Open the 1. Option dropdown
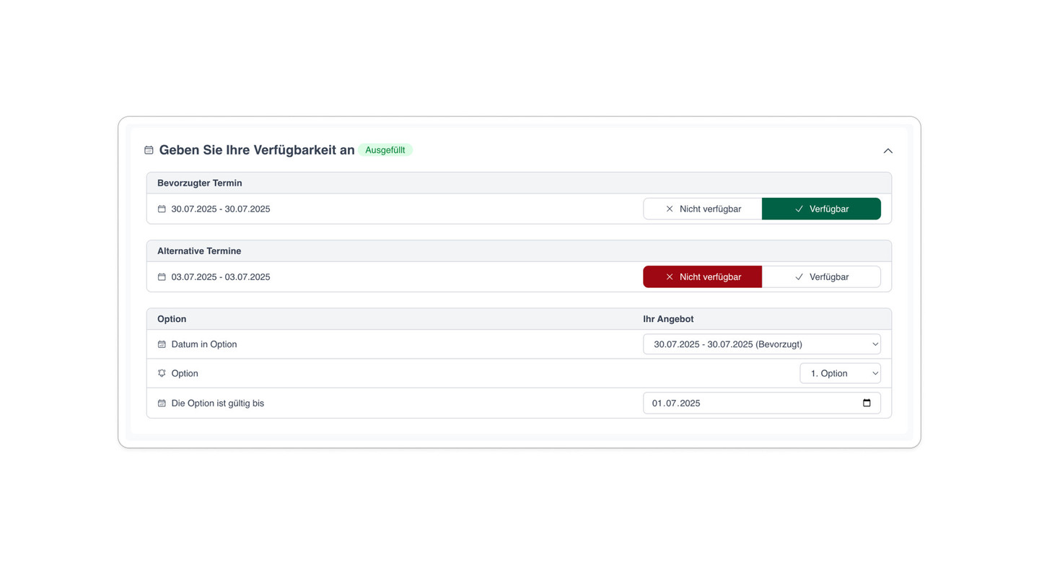 (840, 373)
